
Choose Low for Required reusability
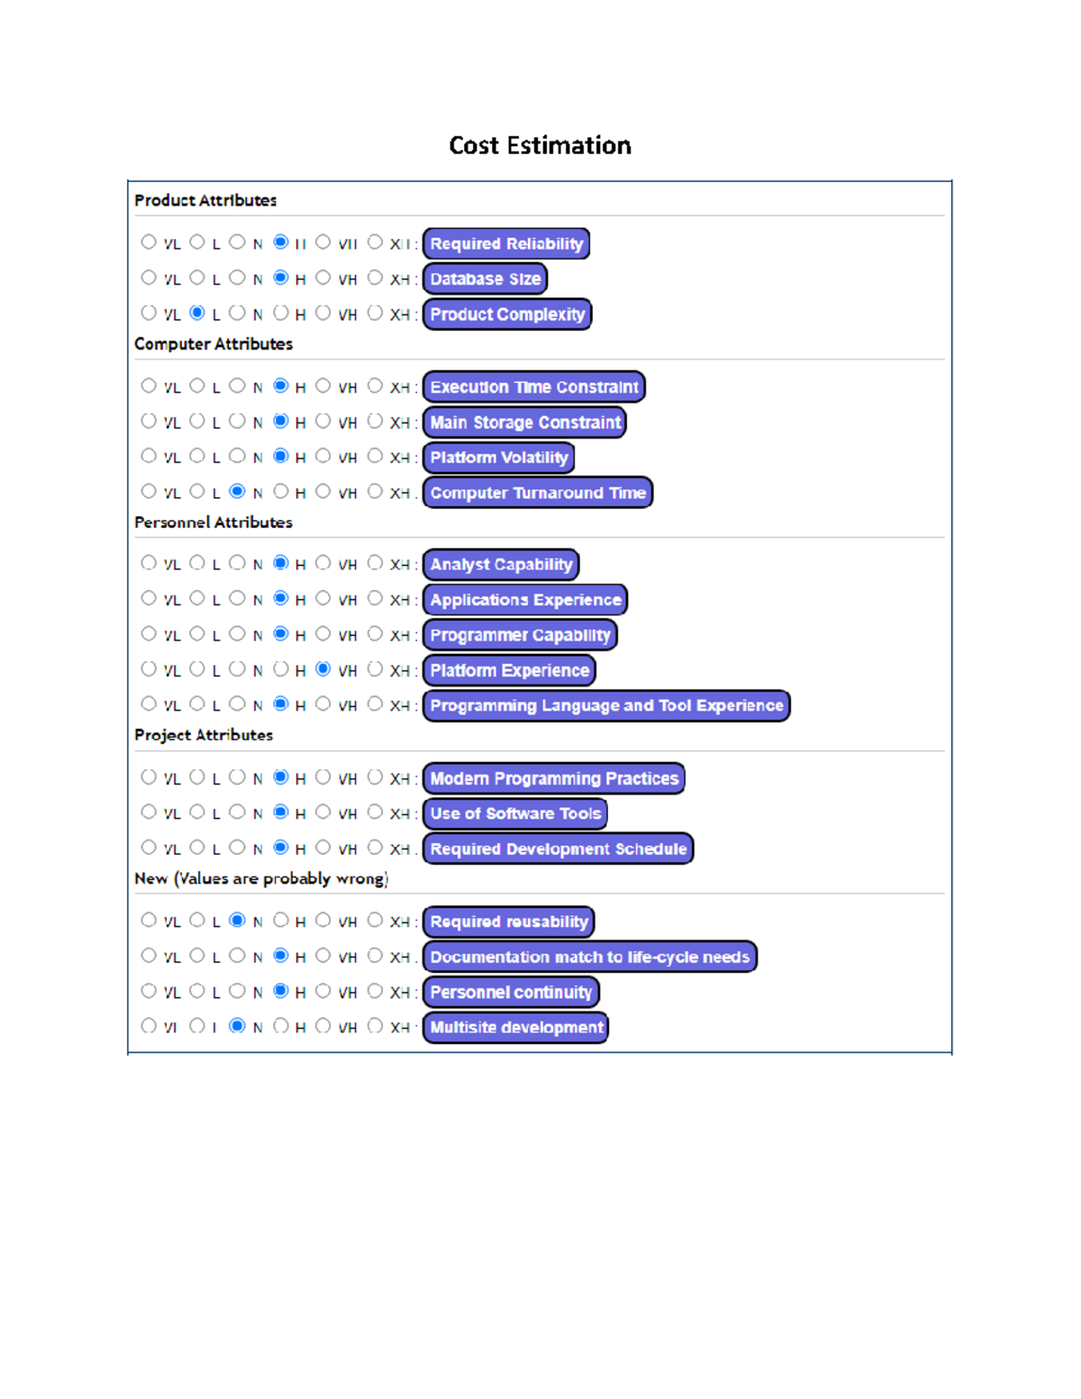tap(197, 920)
